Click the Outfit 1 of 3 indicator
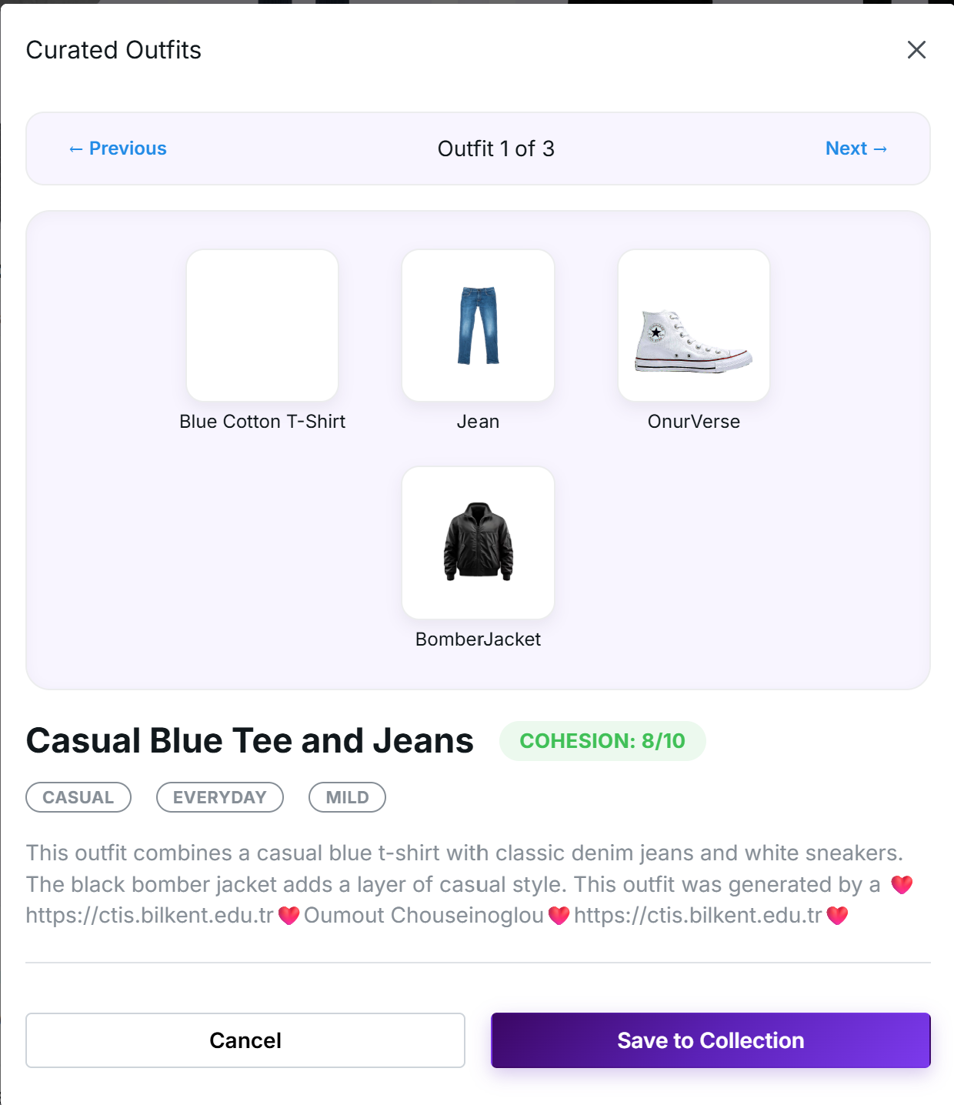Image resolution: width=954 pixels, height=1105 pixels. tap(496, 149)
